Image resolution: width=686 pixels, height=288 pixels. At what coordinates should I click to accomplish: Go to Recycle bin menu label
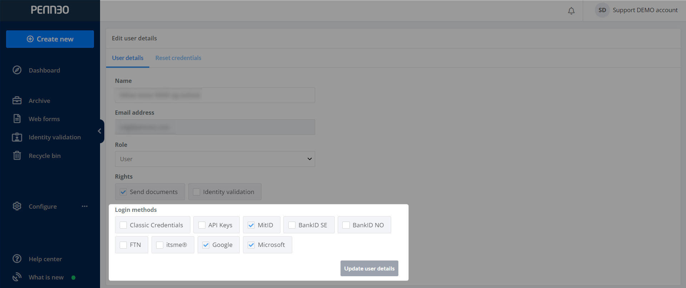pyautogui.click(x=45, y=156)
